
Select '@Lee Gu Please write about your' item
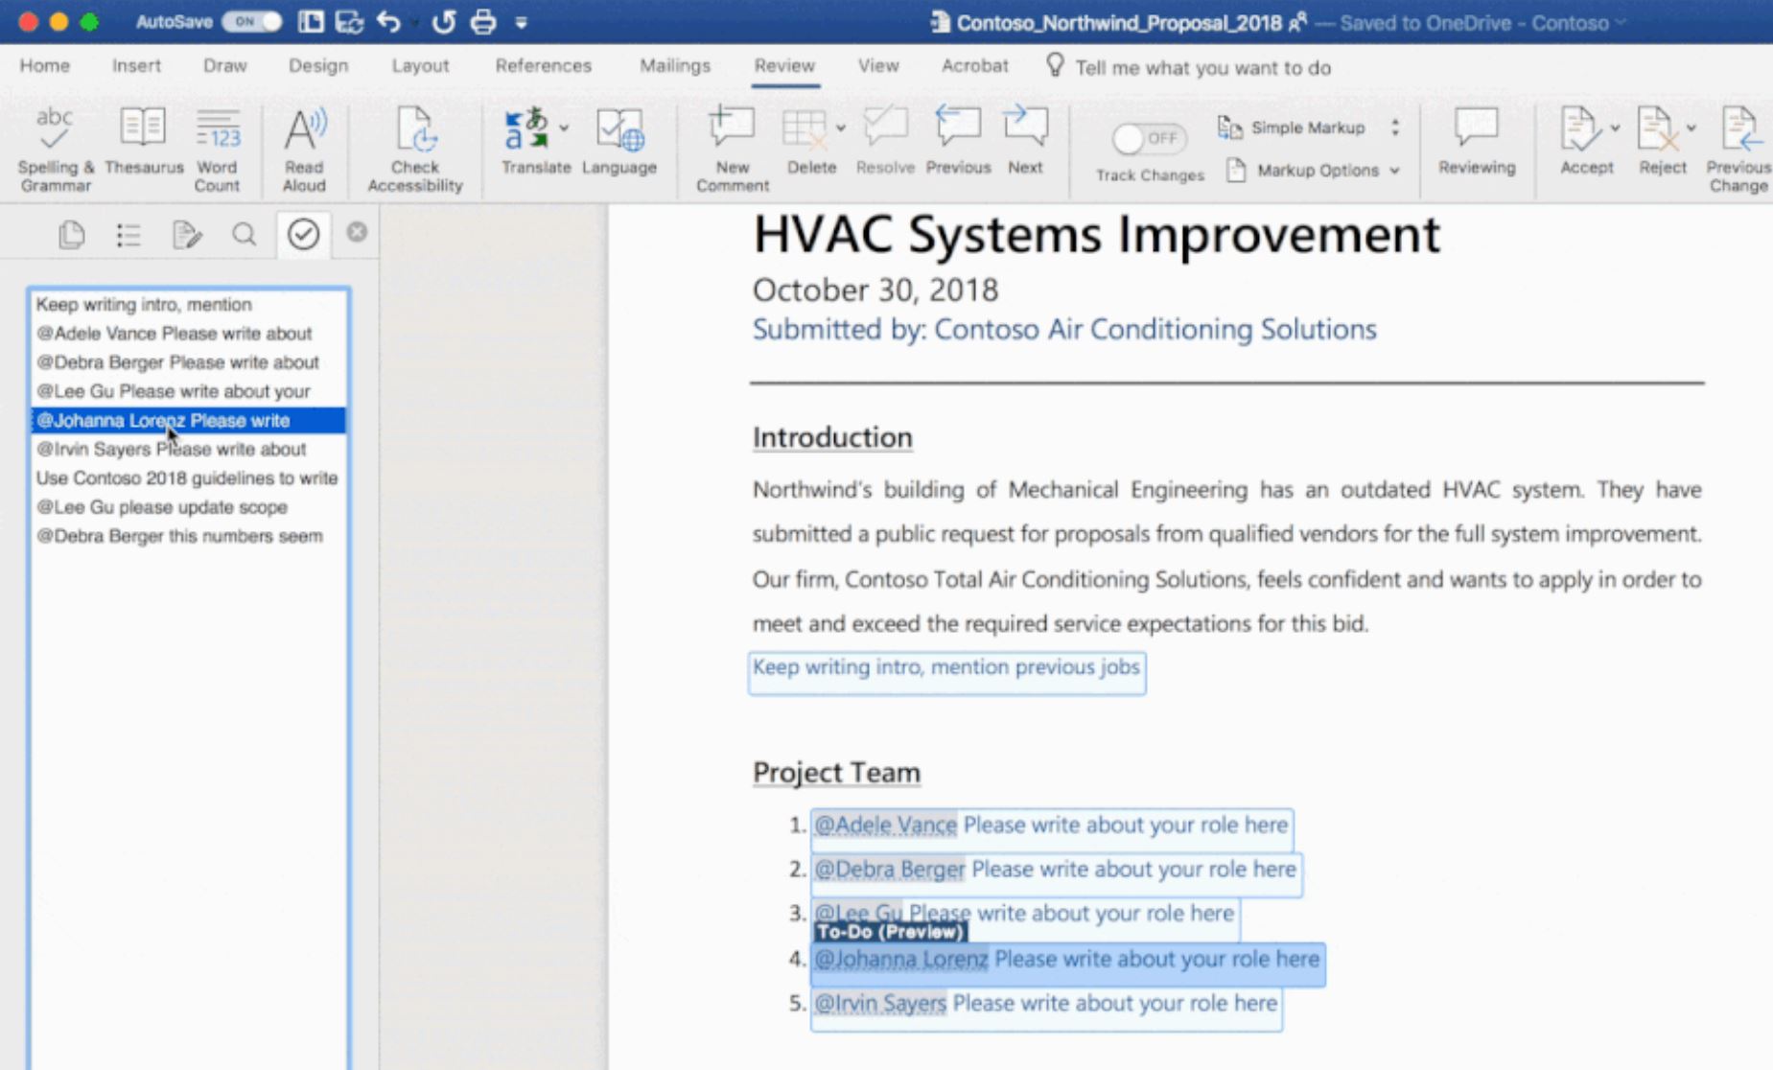click(188, 391)
